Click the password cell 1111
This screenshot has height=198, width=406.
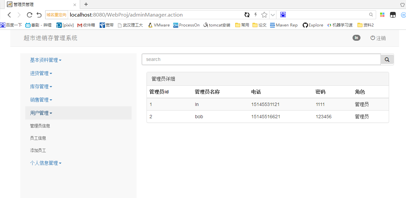coord(320,104)
